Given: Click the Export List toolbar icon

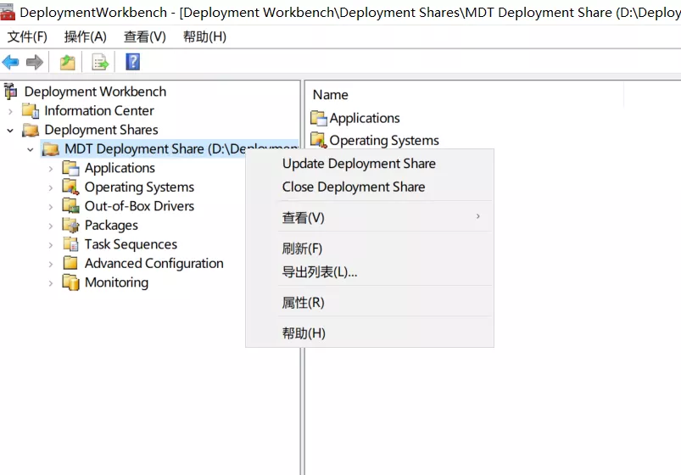Looking at the screenshot, I should coord(100,62).
